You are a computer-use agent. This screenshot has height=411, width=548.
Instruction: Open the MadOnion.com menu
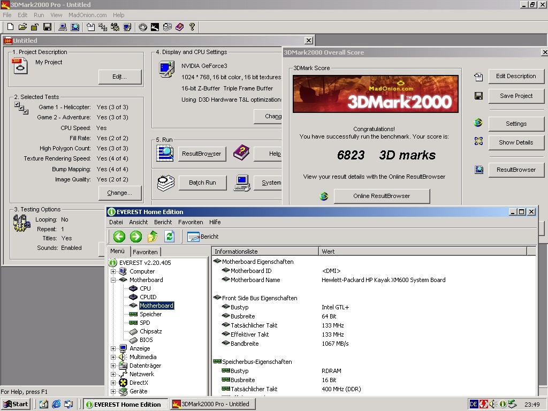tap(88, 15)
